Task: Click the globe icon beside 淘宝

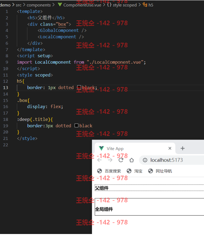Action: 129,171
